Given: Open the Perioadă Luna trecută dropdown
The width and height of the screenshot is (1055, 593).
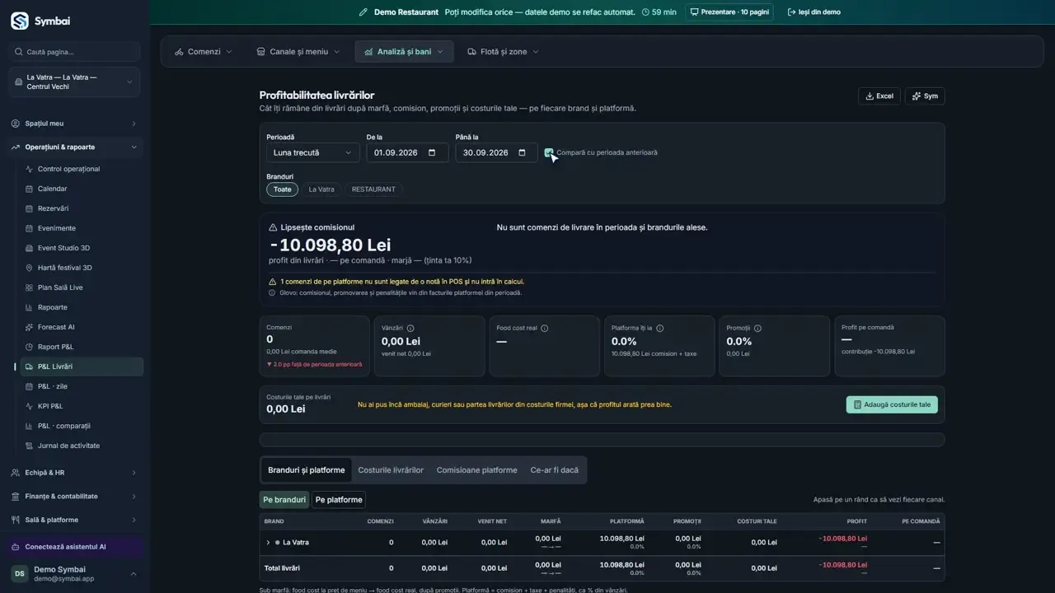Looking at the screenshot, I should (313, 152).
